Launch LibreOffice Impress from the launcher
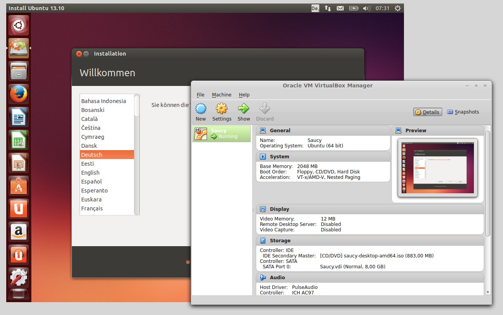Viewport: 503px width, 315px height. (x=19, y=163)
